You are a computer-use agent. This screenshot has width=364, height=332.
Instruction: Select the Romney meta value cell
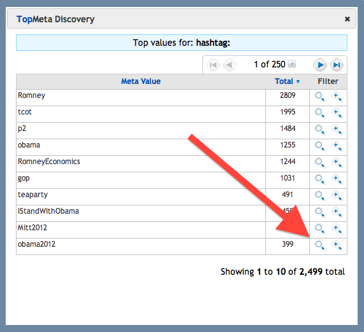[141, 98]
